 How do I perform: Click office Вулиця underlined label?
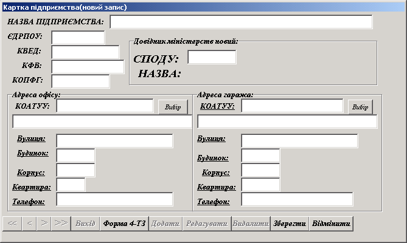pyautogui.click(x=31, y=139)
